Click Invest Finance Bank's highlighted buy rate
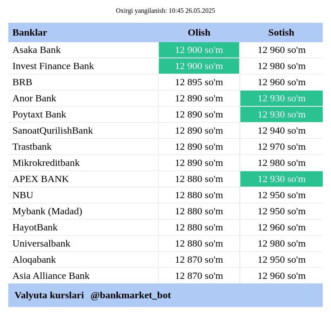 pyautogui.click(x=199, y=66)
